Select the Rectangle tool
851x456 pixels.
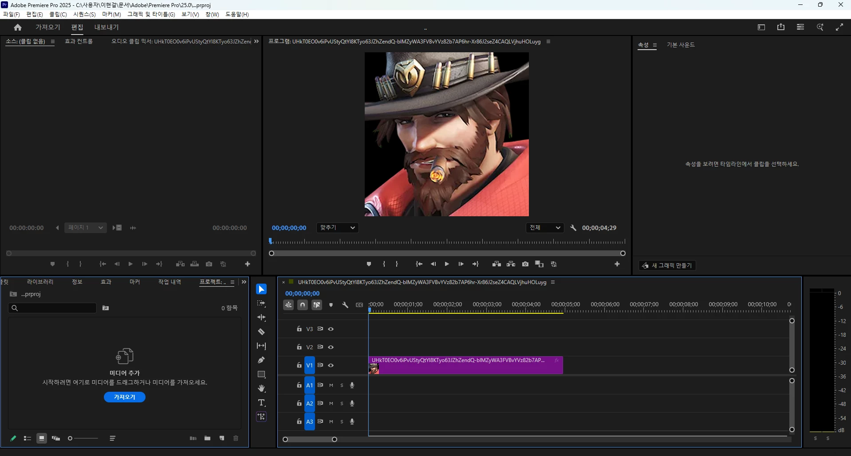(x=261, y=374)
